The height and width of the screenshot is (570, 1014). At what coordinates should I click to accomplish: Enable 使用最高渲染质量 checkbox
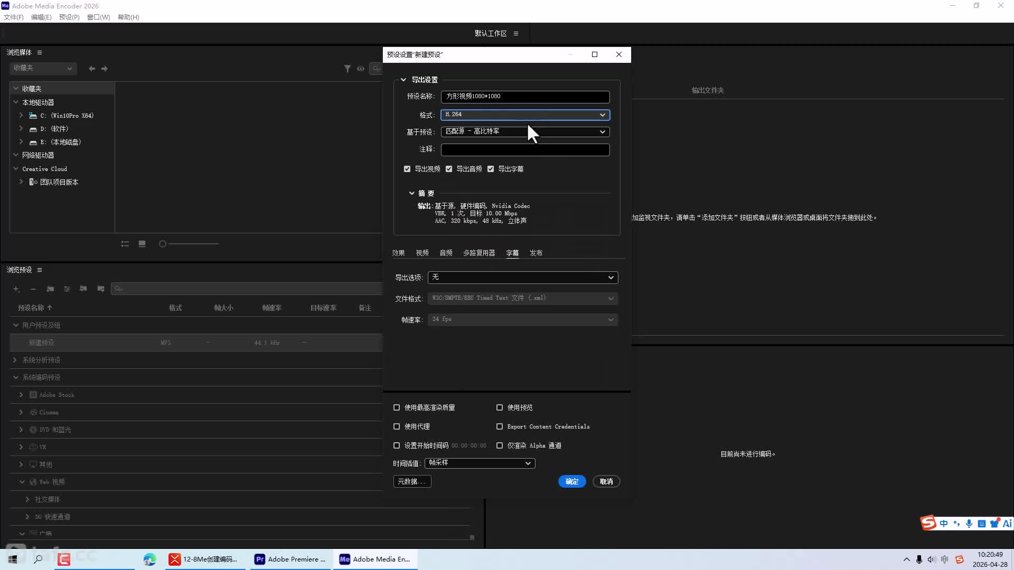(397, 407)
